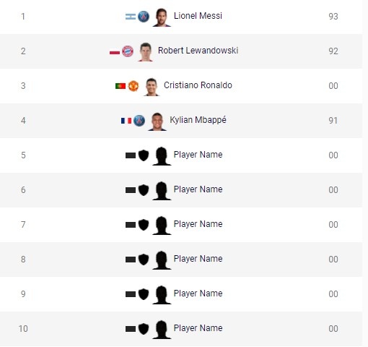Click Cristiano Ronaldo's portrait thumbnail

(152, 87)
